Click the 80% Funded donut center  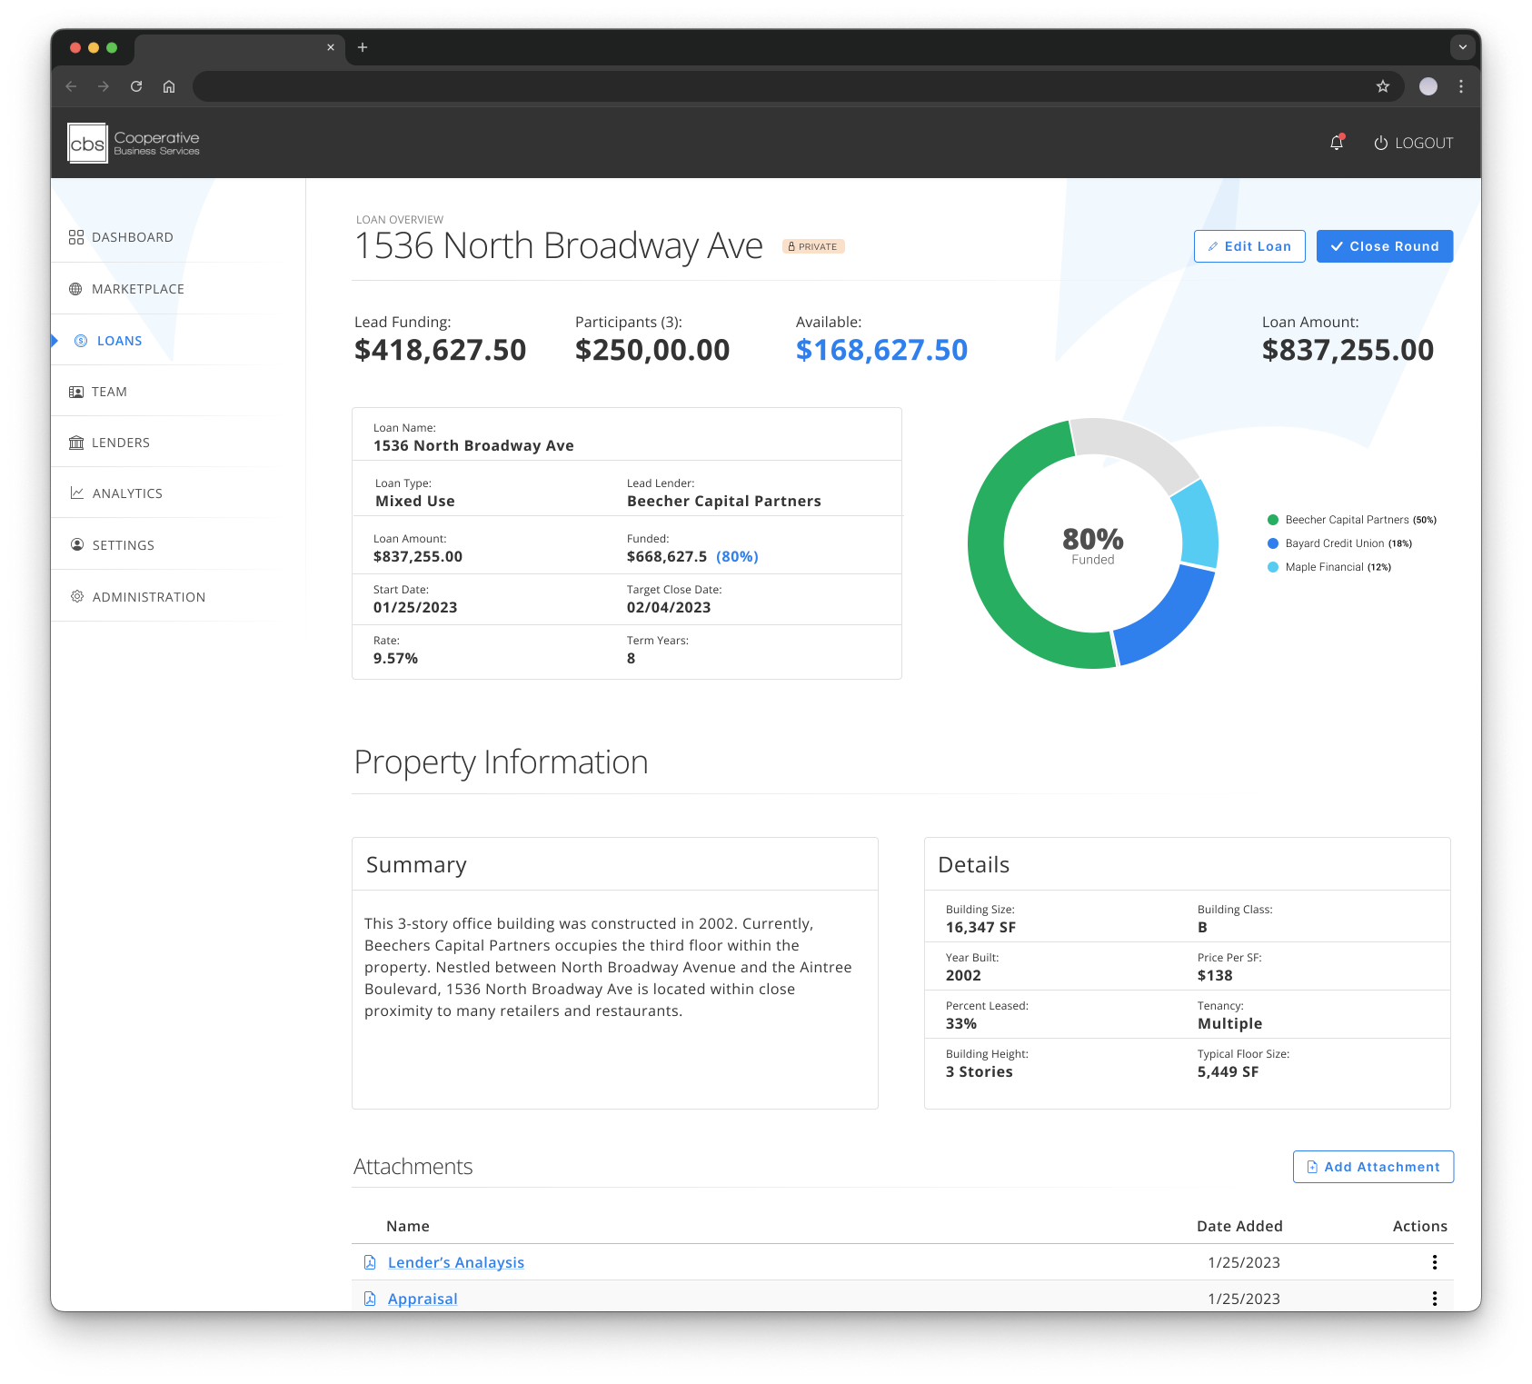click(x=1093, y=544)
